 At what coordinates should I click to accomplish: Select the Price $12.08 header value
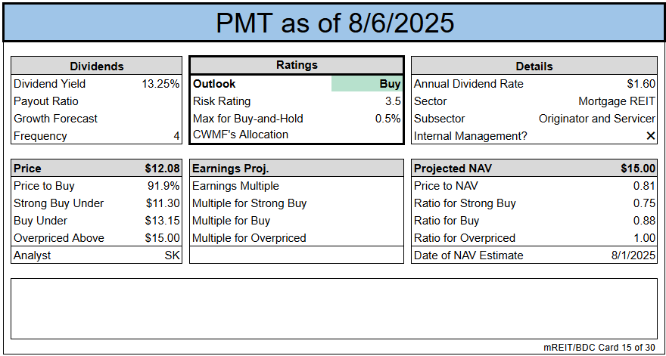coord(162,169)
